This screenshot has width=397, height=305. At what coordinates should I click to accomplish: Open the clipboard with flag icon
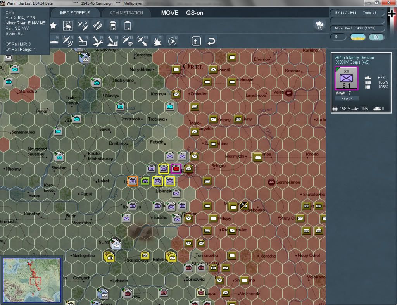[113, 26]
